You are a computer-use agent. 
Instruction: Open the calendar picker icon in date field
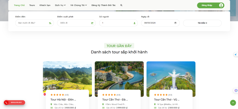point(175,23)
